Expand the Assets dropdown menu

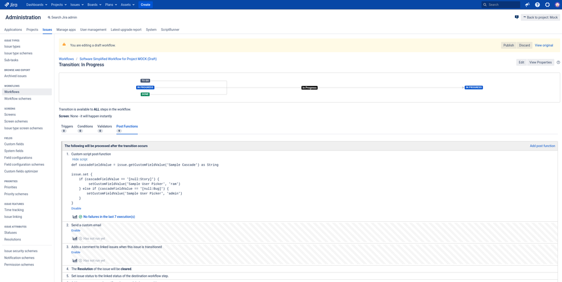click(128, 4)
